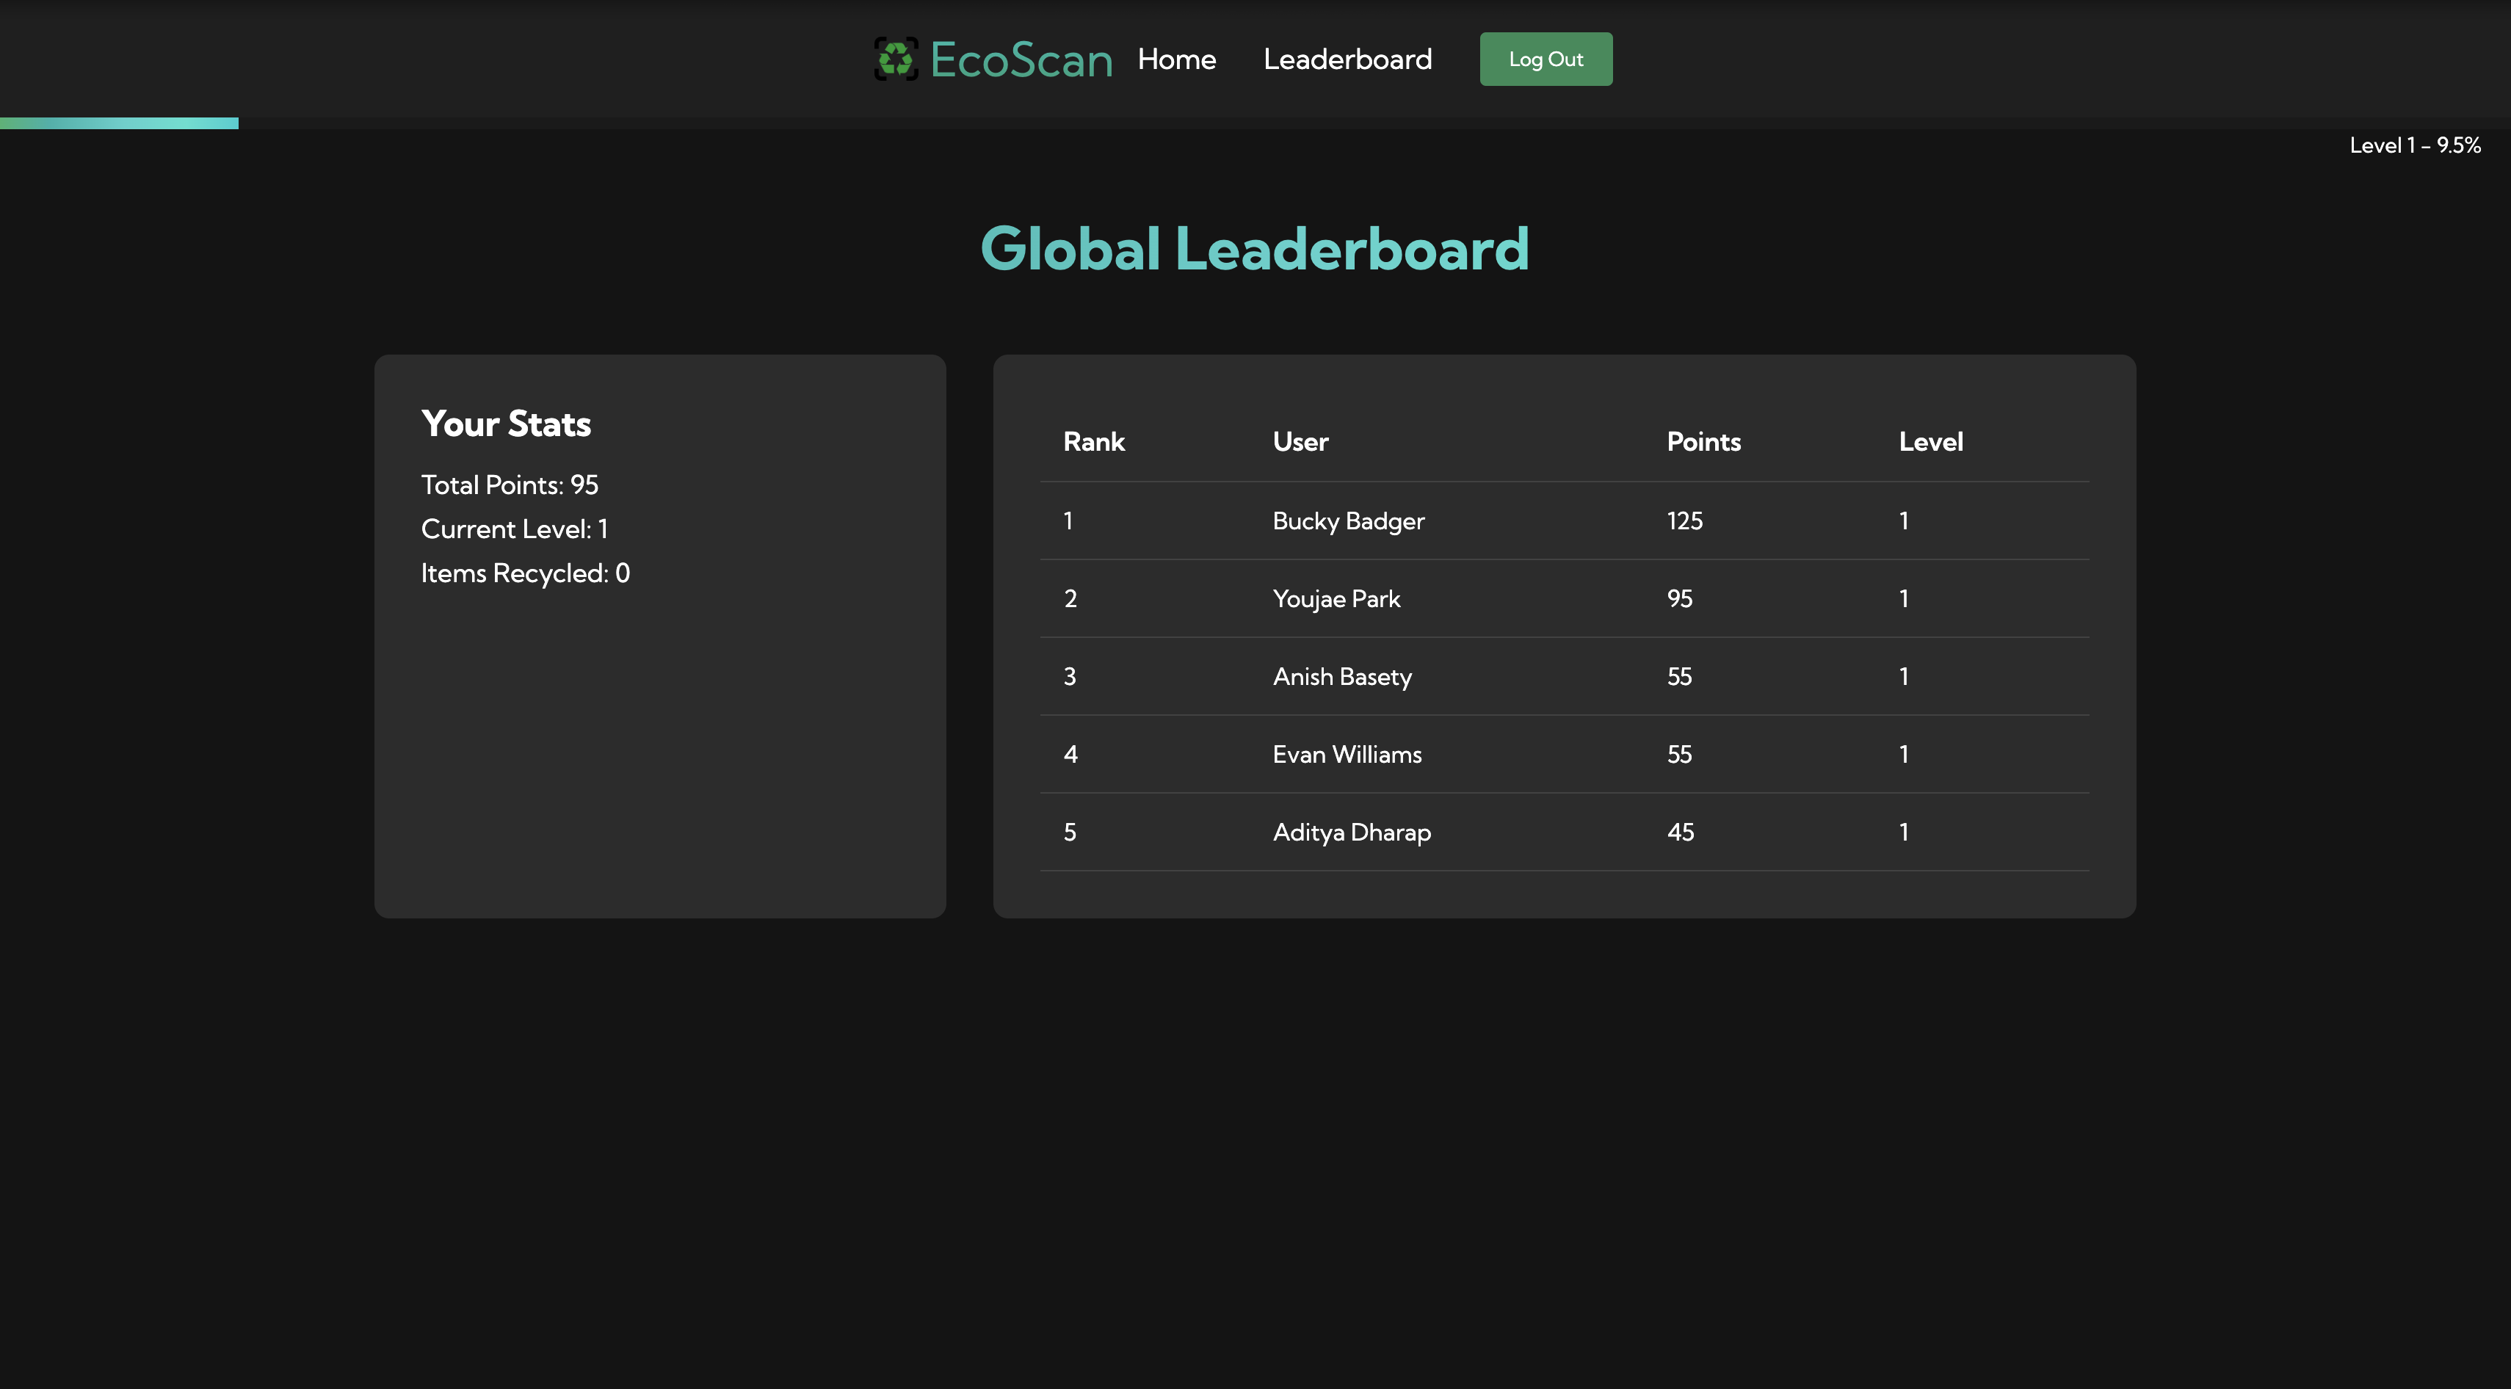Screen dimensions: 2511x1389
Task: Select the Bucky Badger row
Action: point(1347,521)
